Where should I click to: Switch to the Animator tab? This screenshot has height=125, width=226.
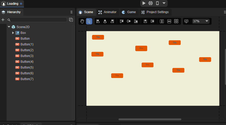(107, 12)
